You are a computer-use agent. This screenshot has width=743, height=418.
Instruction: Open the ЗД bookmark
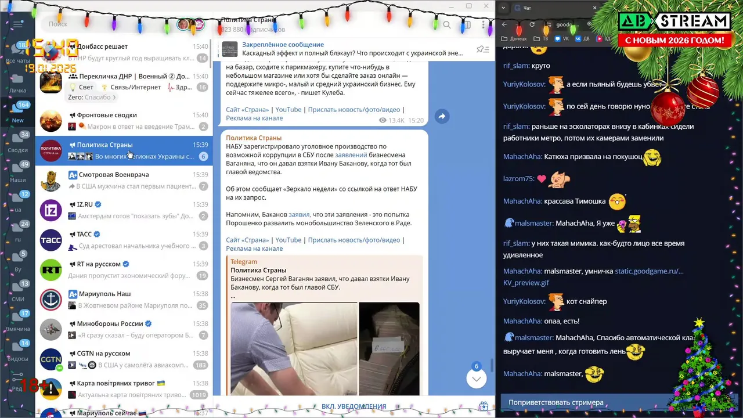604,39
